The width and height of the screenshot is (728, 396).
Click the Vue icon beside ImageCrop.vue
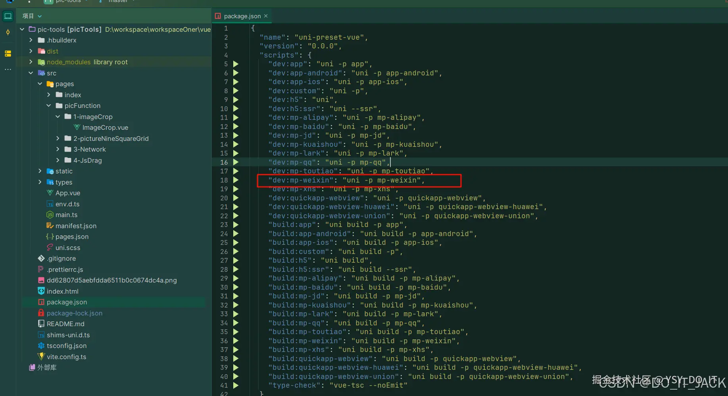point(77,127)
